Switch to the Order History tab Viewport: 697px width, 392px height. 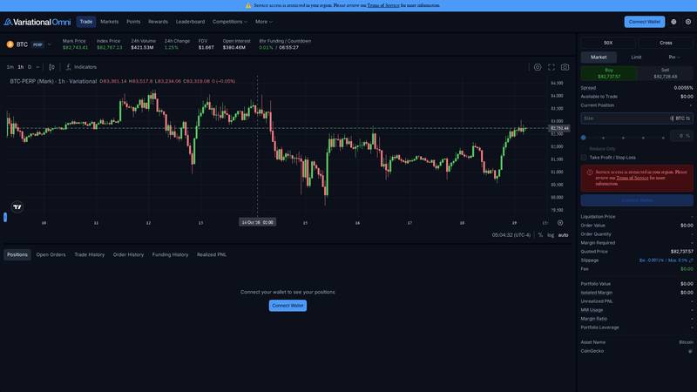click(x=128, y=254)
